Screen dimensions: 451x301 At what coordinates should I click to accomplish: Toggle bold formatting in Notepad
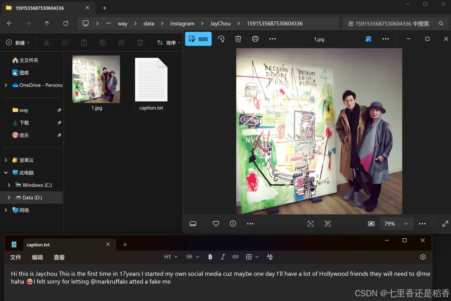pos(210,257)
